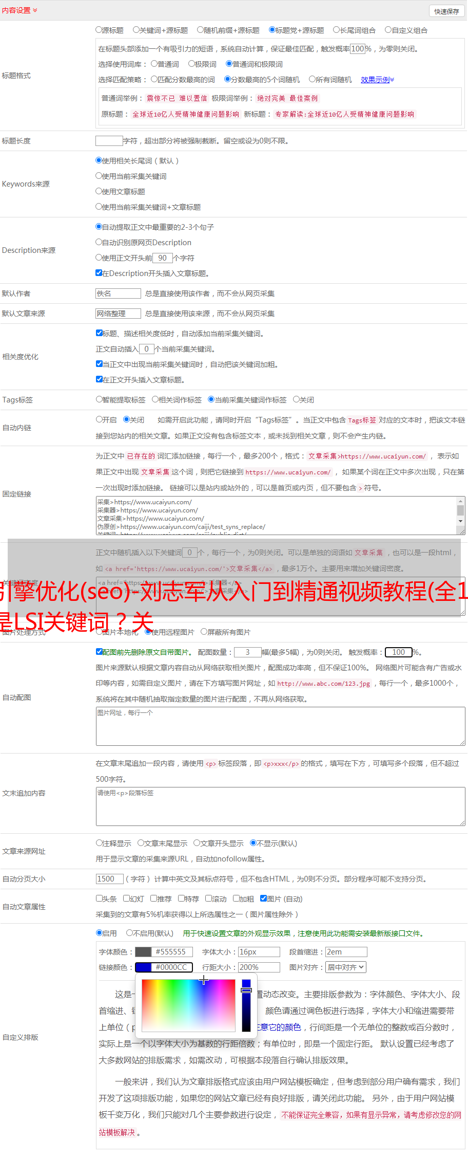Select 屏蔽所有图片 image handling option
Image resolution: width=468 pixels, height=1156 pixels.
(204, 632)
